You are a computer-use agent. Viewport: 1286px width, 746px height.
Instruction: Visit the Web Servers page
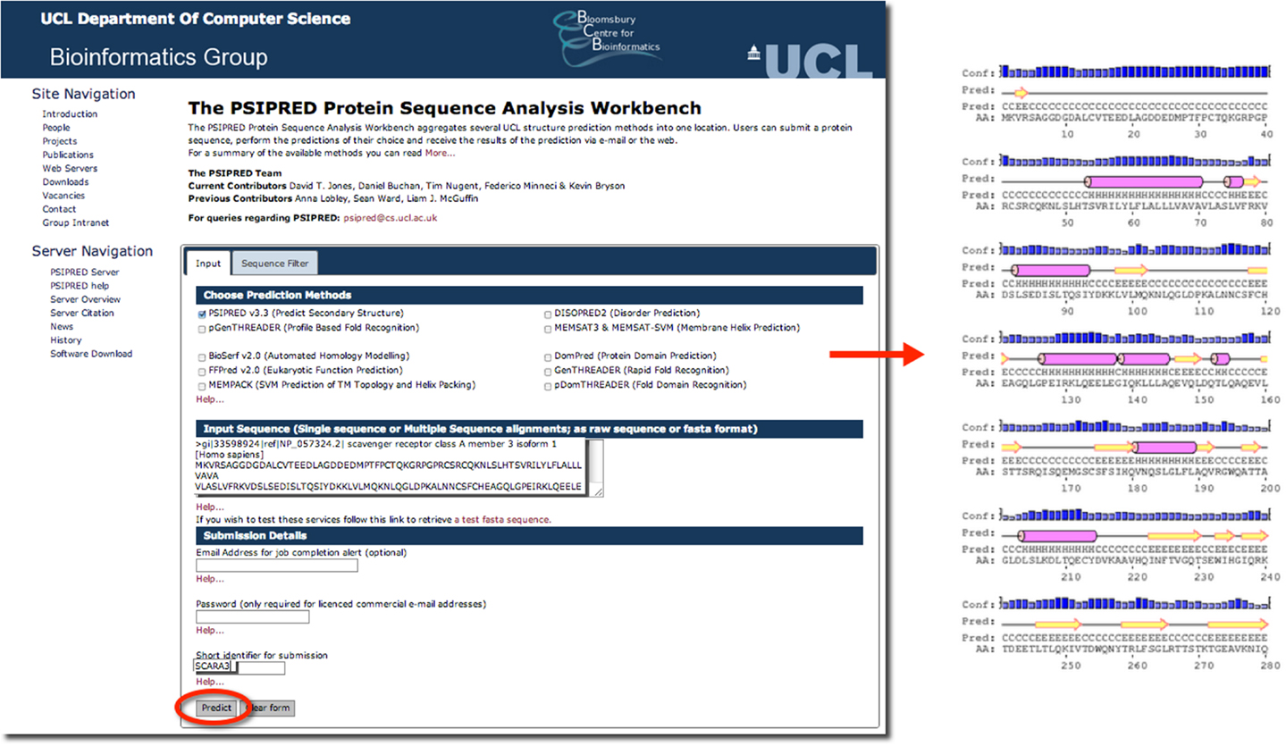70,168
